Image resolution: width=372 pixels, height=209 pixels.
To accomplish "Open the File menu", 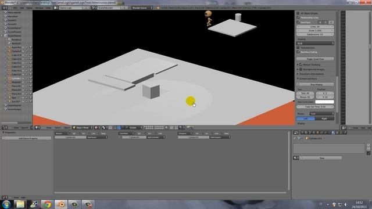I will (15, 8).
